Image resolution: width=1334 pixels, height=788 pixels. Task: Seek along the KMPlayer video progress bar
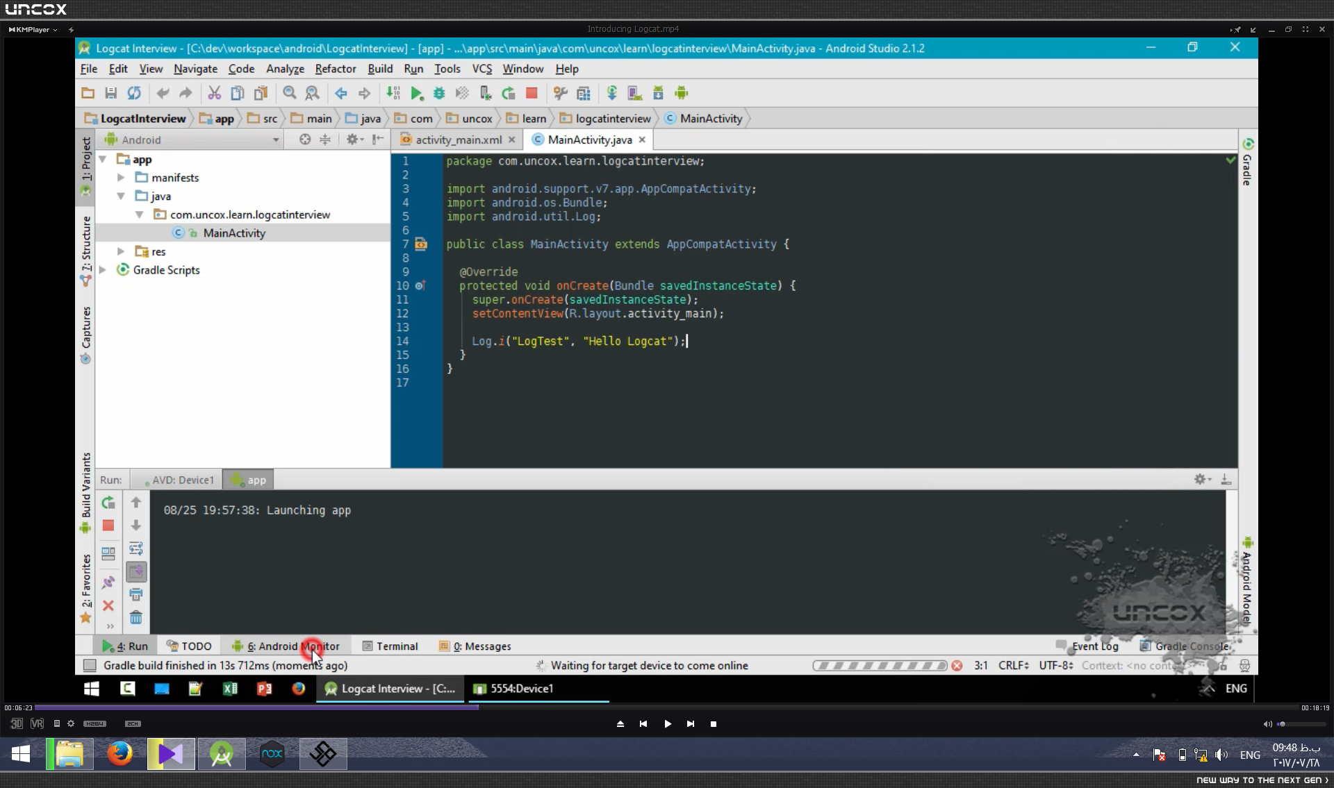[x=667, y=707]
